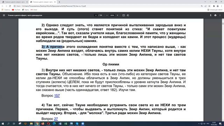Share this page from address bar
The image size is (224, 126).
point(205,6)
